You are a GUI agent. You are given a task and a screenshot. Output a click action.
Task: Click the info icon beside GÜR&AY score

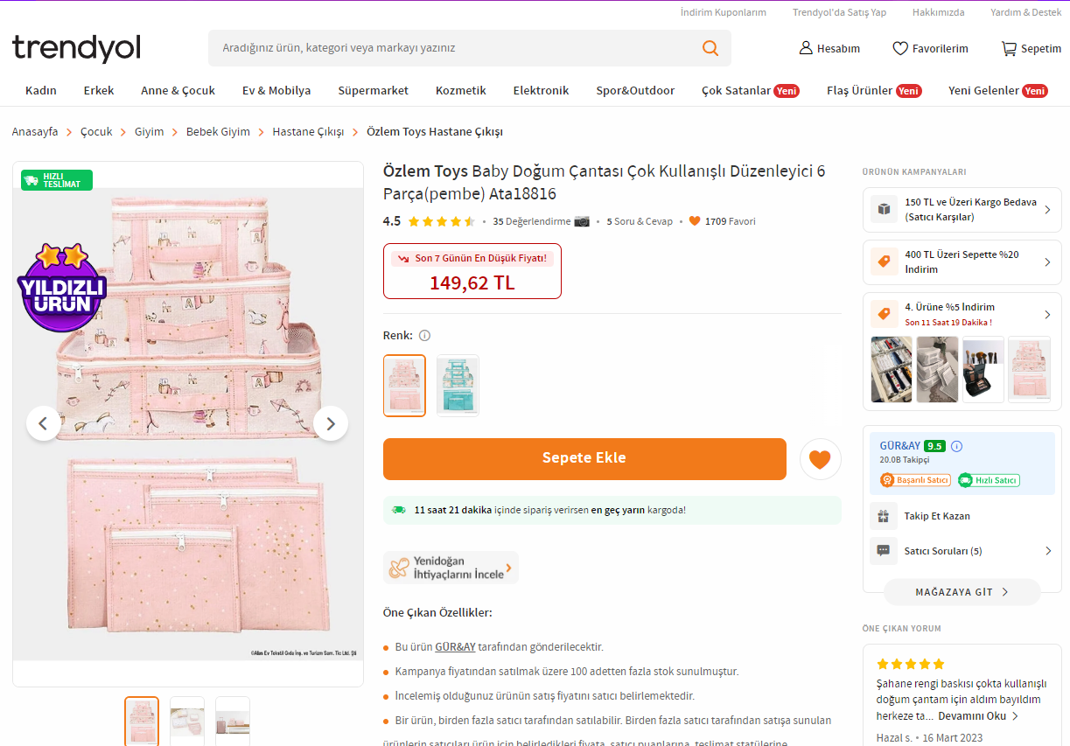point(956,446)
